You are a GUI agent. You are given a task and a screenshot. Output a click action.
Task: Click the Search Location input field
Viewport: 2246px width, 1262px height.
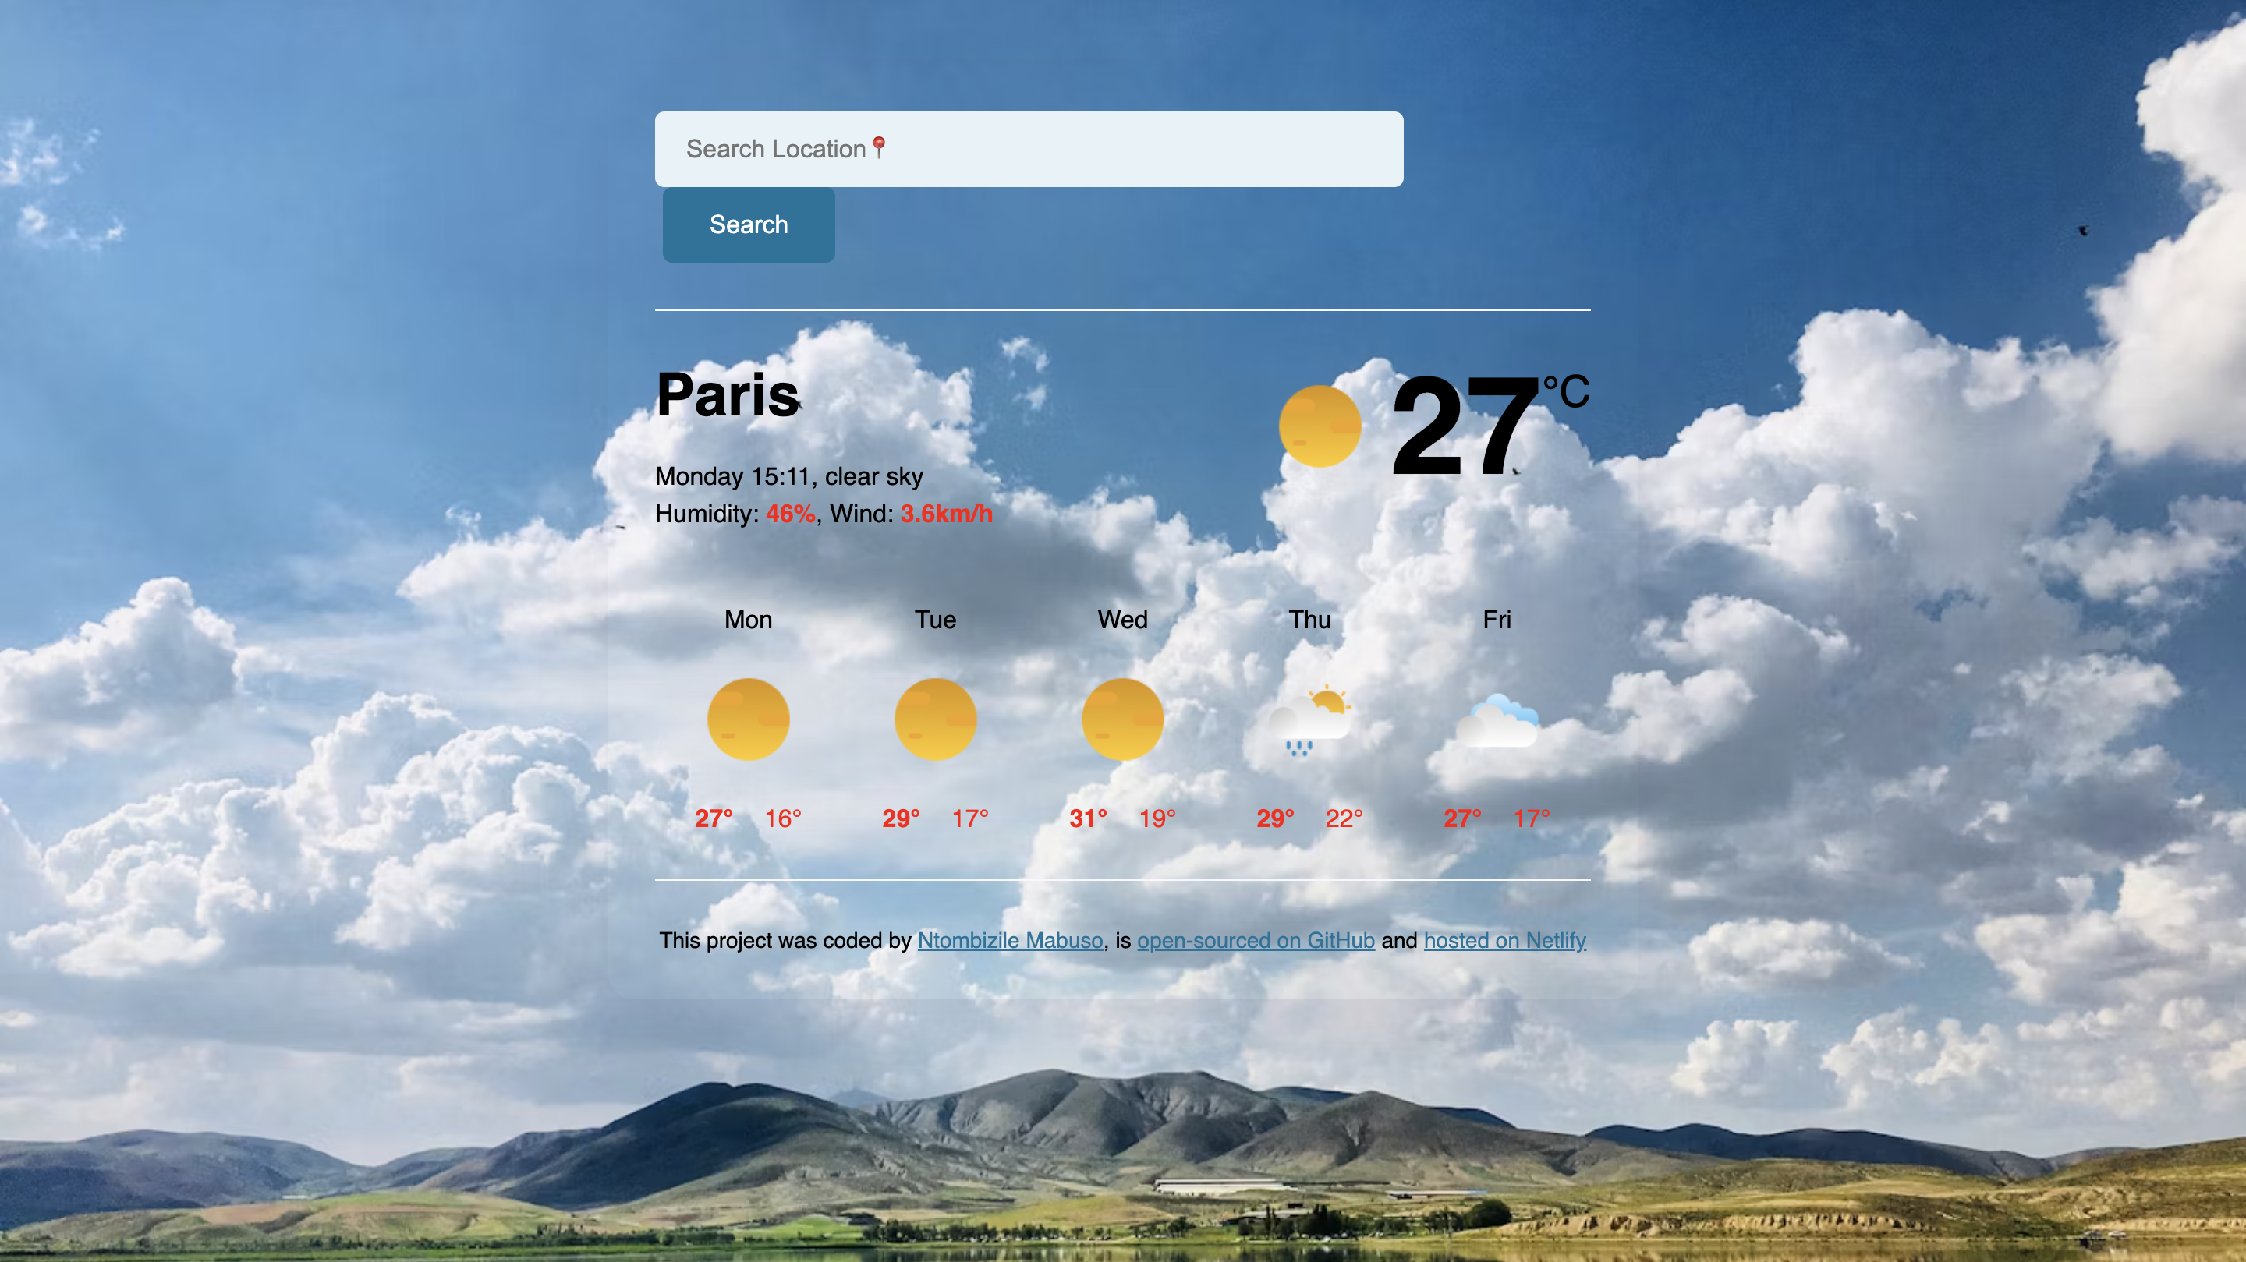[x=1026, y=148]
